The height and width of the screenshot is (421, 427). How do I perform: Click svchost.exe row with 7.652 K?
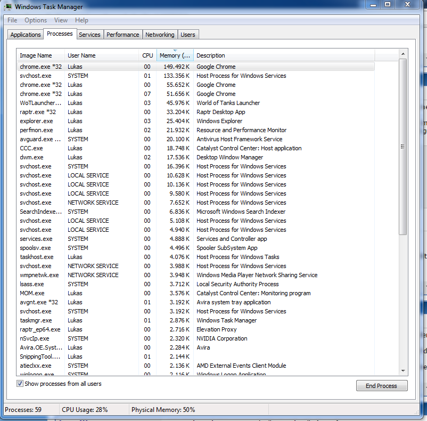pos(196,203)
